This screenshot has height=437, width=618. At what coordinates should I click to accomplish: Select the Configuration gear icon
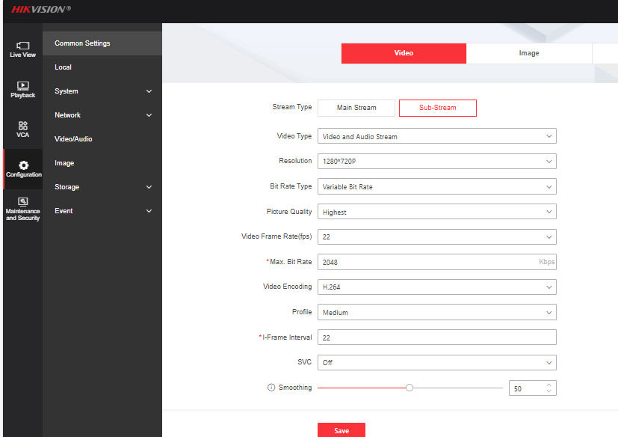[22, 165]
